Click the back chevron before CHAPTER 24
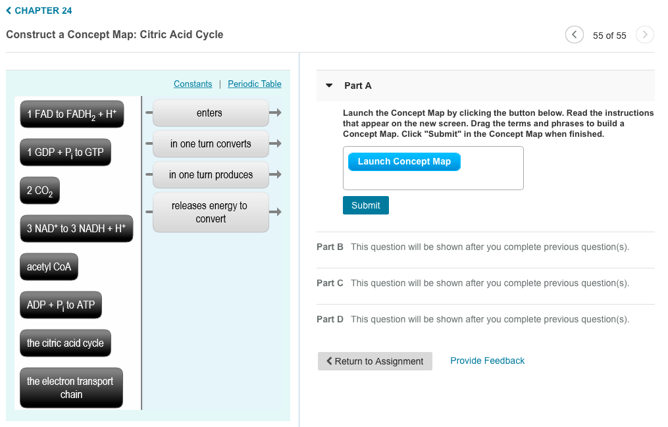668x427 pixels. click(9, 10)
